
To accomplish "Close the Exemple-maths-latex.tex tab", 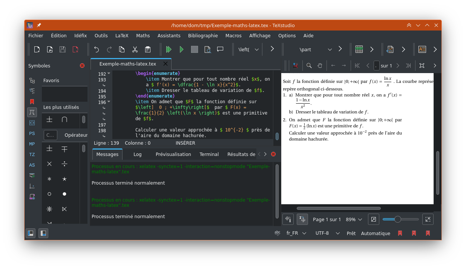I will tap(165, 64).
